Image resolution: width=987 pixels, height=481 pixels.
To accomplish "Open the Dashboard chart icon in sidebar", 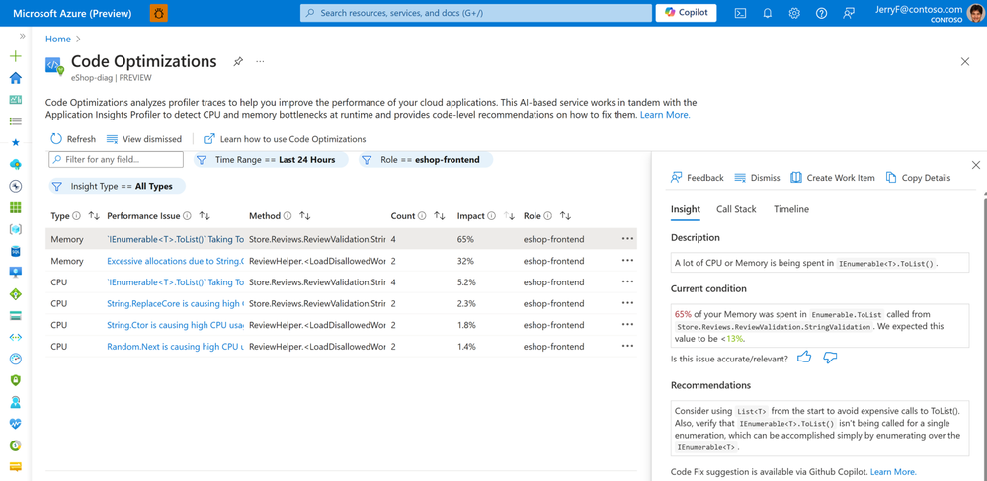I will 16,100.
